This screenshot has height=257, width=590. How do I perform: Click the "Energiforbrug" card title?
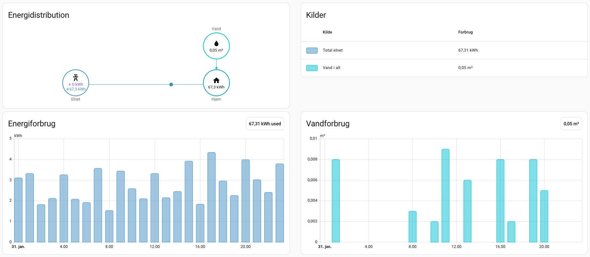point(32,124)
